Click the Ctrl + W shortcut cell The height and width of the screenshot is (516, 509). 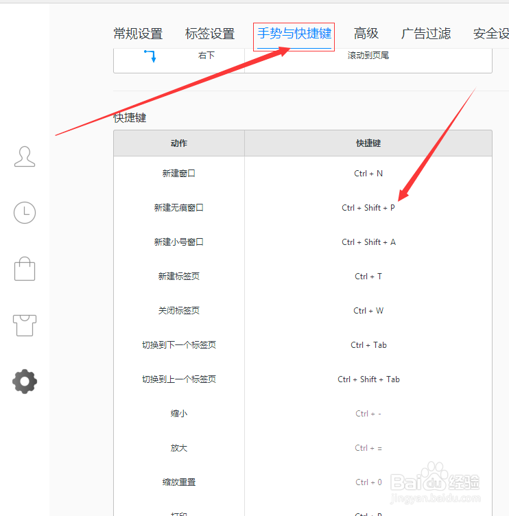(x=368, y=311)
